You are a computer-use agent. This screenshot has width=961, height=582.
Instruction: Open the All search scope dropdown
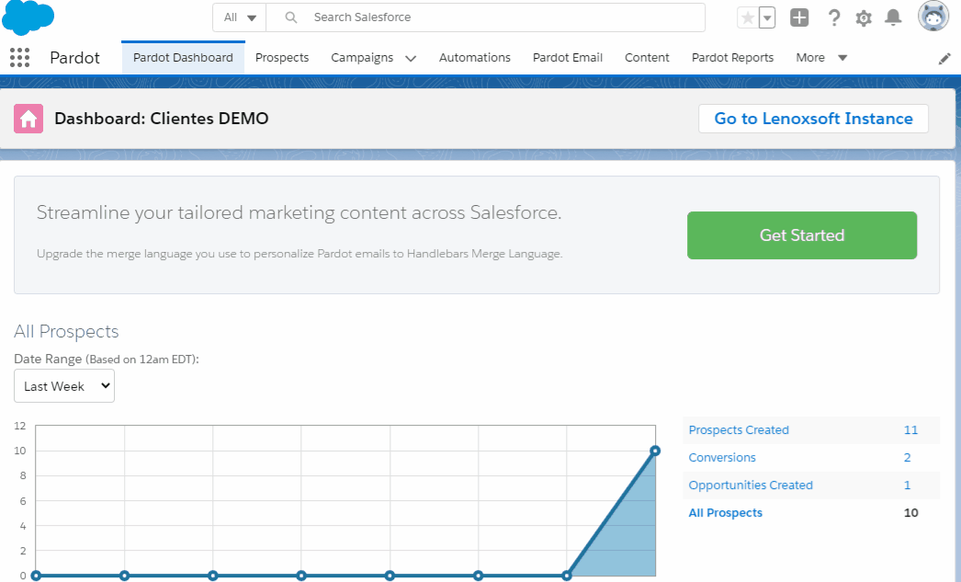coord(240,17)
